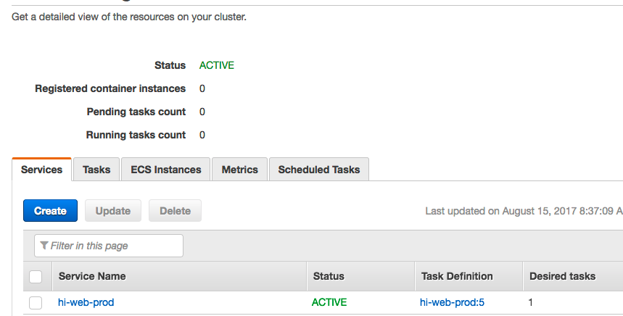This screenshot has height=316, width=623.
Task: Open the hi-web-prod service link
Action: 86,302
